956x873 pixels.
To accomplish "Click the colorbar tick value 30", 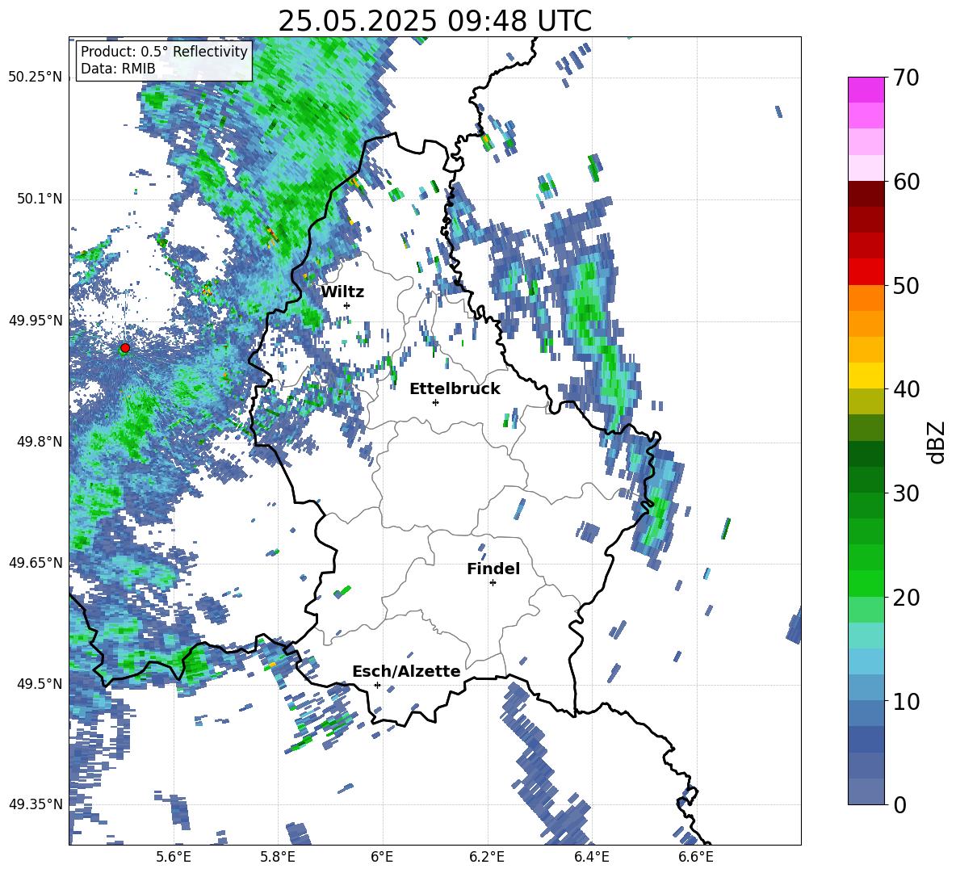I will (905, 493).
